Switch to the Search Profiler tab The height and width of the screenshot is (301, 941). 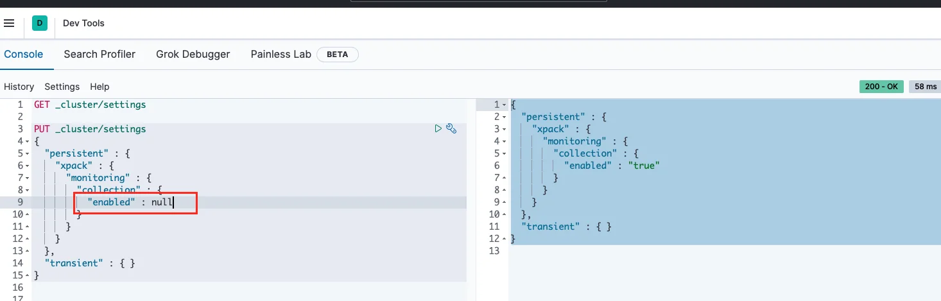click(x=99, y=55)
